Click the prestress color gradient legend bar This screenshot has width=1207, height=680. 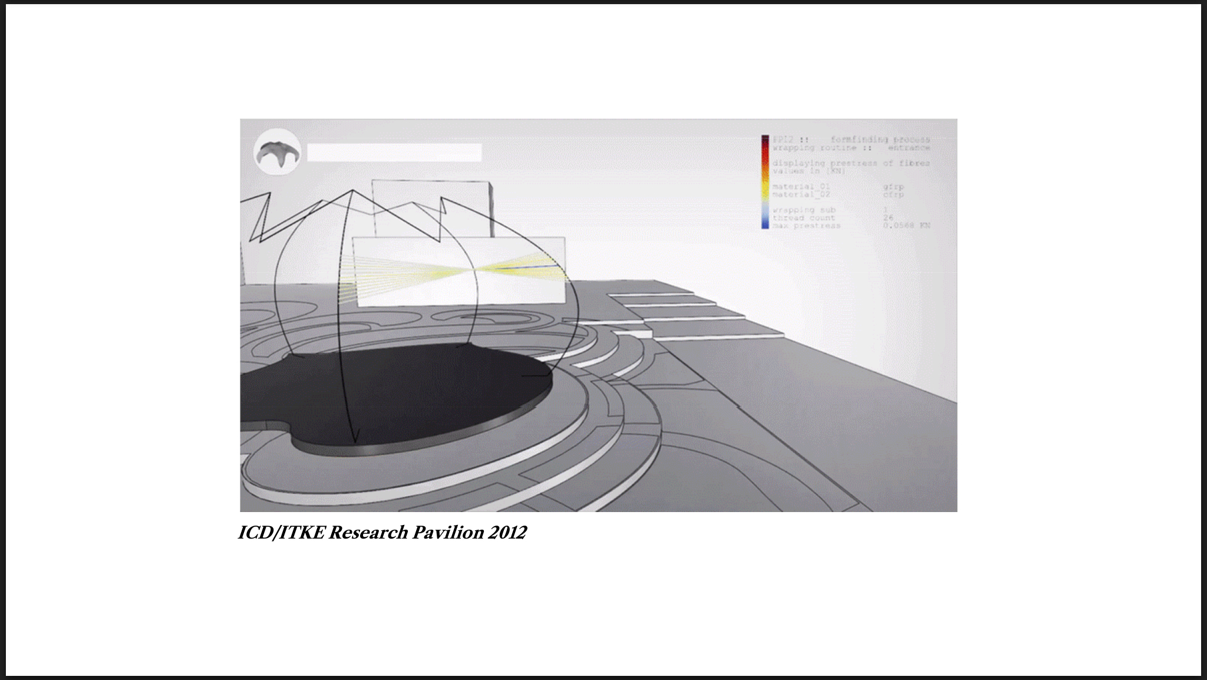tap(765, 181)
